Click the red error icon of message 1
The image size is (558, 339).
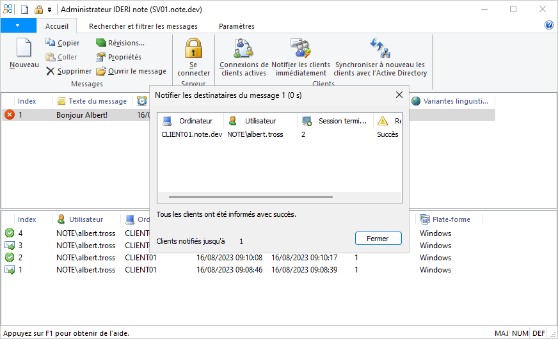click(10, 114)
